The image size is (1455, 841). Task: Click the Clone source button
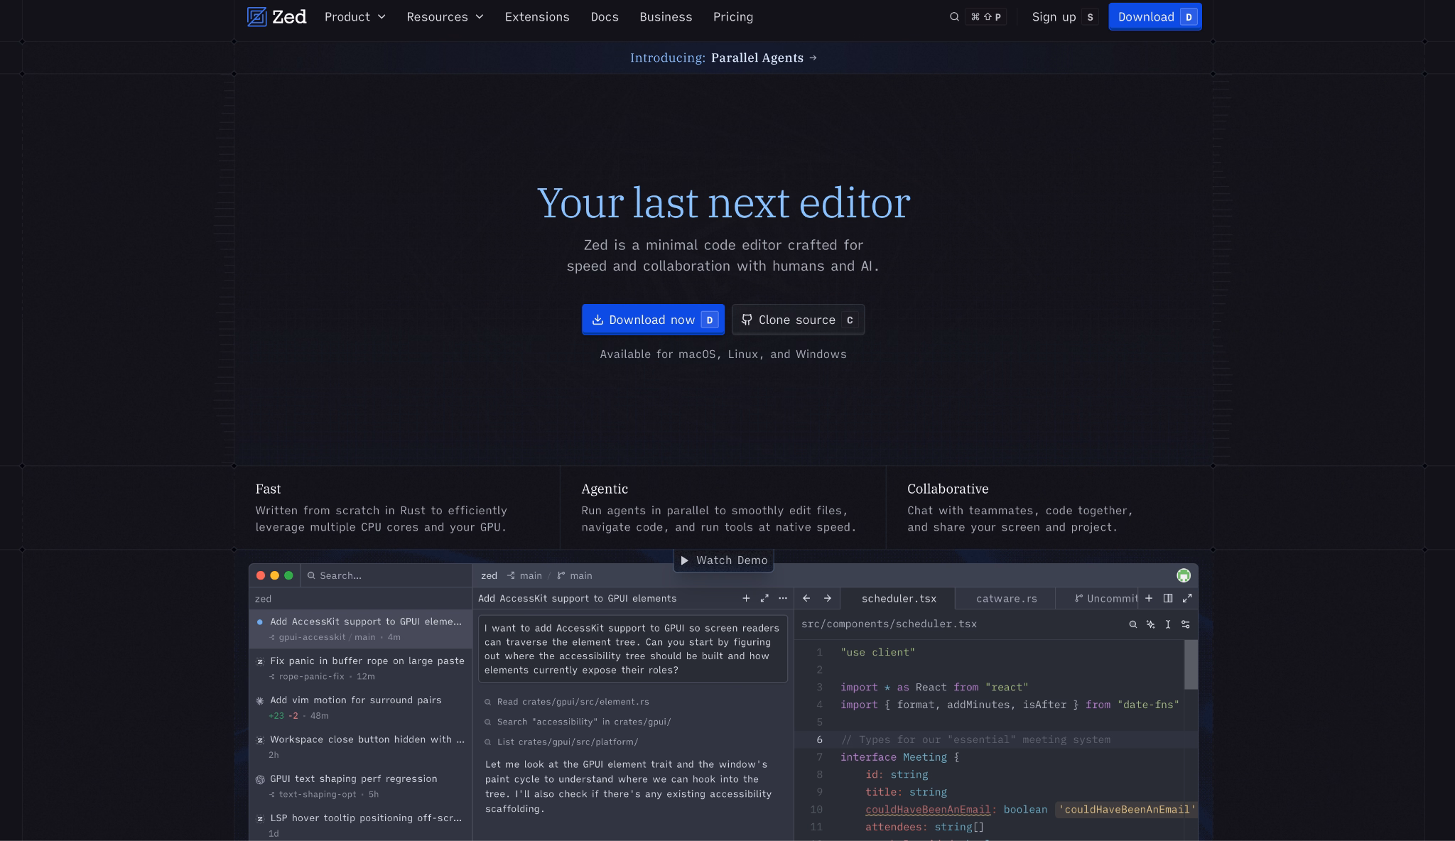click(x=798, y=320)
